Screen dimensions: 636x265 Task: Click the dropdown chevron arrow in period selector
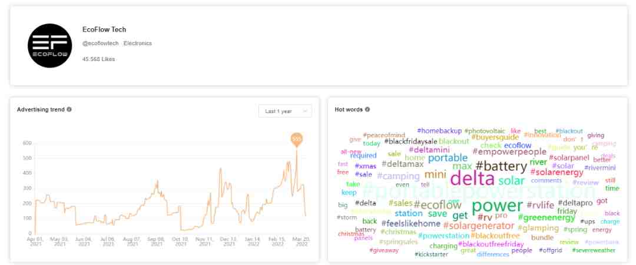point(304,111)
